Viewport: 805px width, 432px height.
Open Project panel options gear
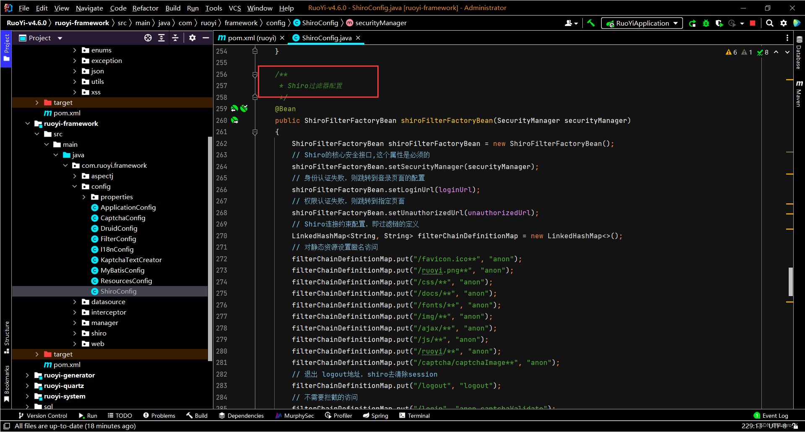192,38
